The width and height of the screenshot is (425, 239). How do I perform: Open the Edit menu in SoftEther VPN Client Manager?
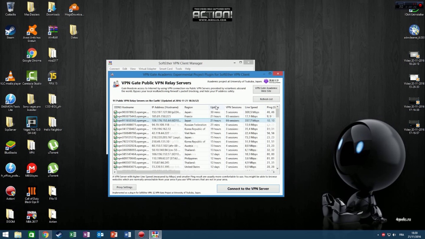coord(125,69)
